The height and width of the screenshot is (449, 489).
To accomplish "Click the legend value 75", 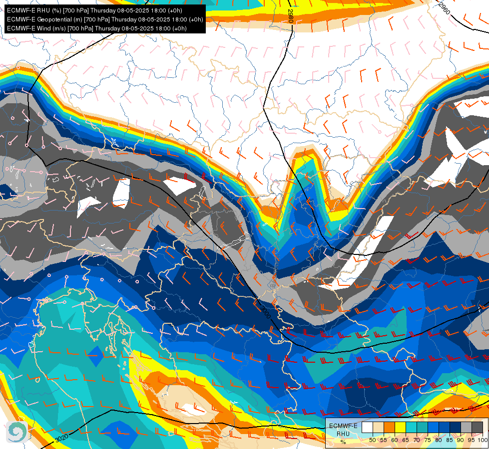I will 428,440.
